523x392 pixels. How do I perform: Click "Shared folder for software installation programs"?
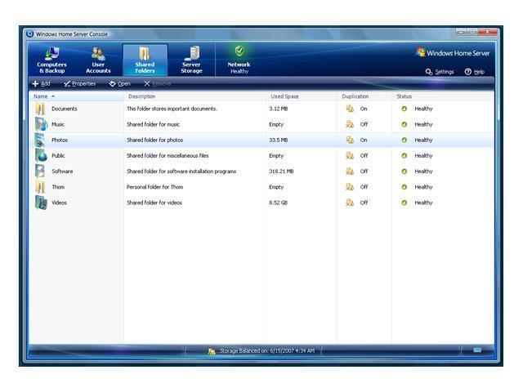pyautogui.click(x=181, y=171)
